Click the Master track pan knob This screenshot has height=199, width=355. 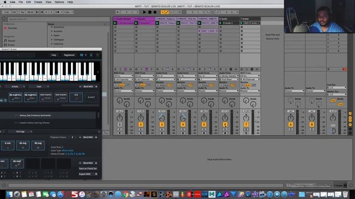[333, 118]
